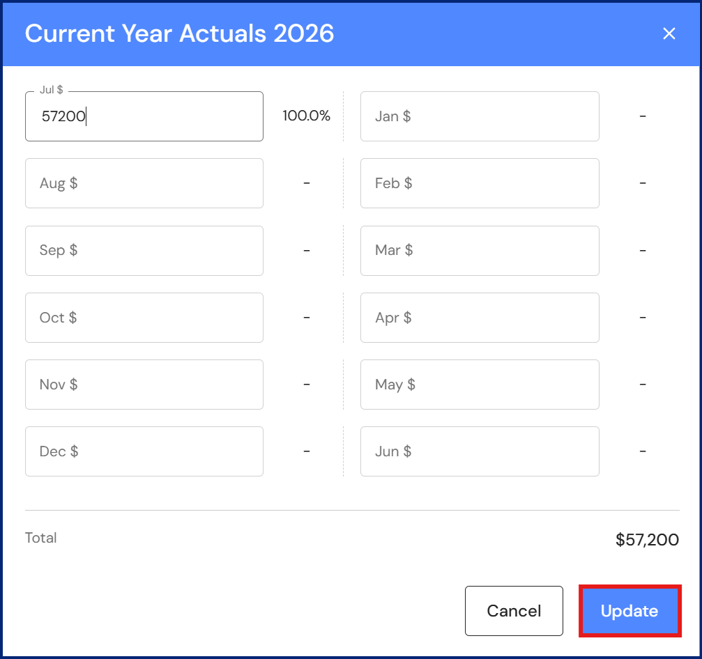Screen dimensions: 702x659
Task: Cancel the actuals changes
Action: click(514, 611)
